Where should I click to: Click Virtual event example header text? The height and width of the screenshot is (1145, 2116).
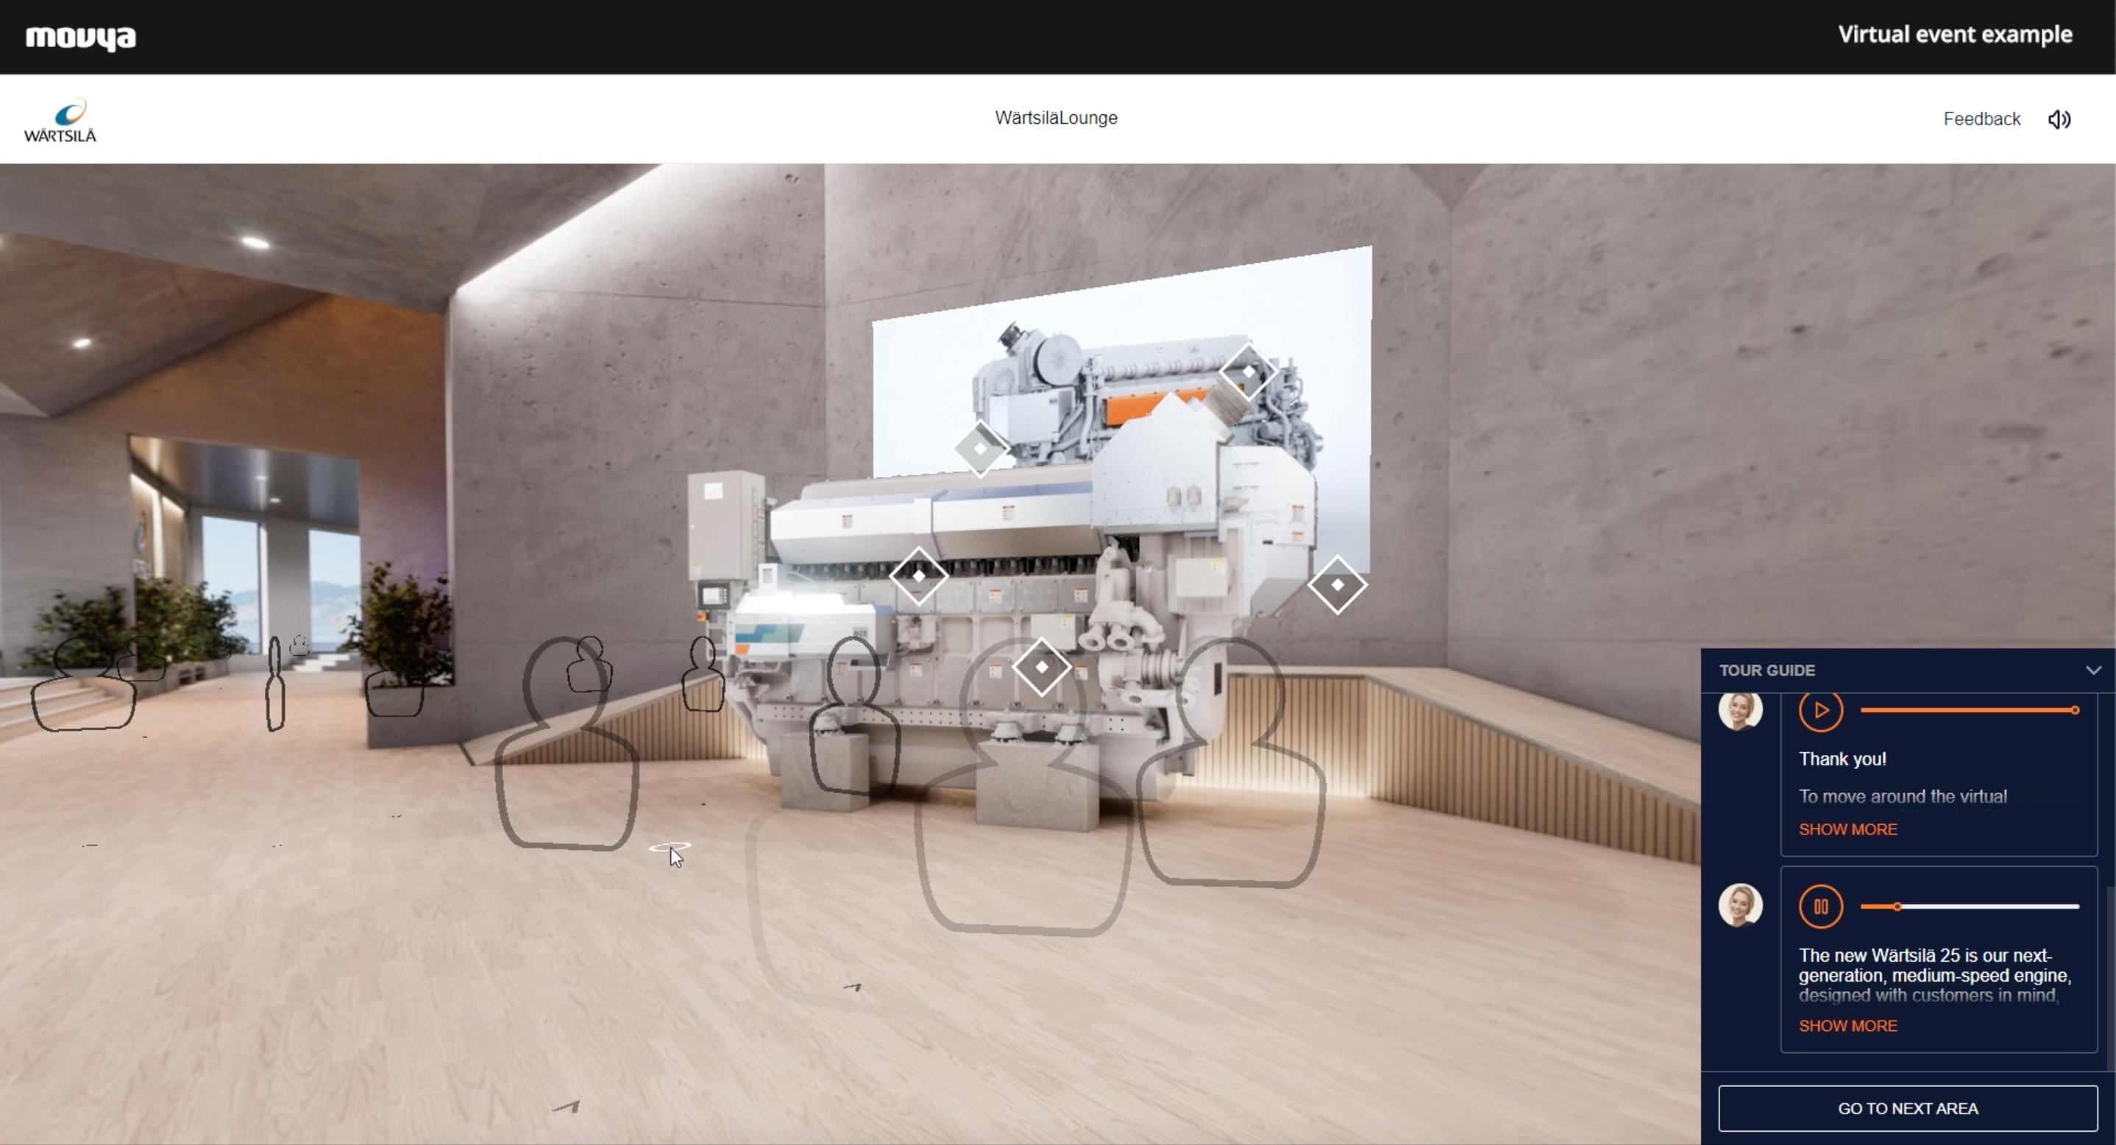click(x=1954, y=35)
